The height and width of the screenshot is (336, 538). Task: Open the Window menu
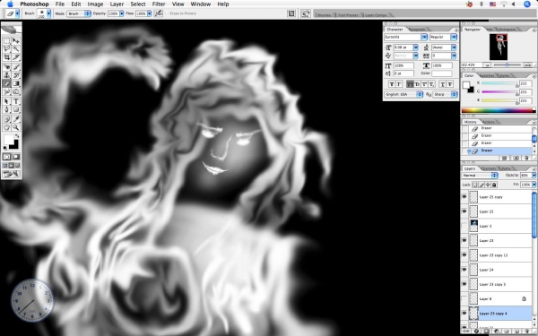click(200, 4)
